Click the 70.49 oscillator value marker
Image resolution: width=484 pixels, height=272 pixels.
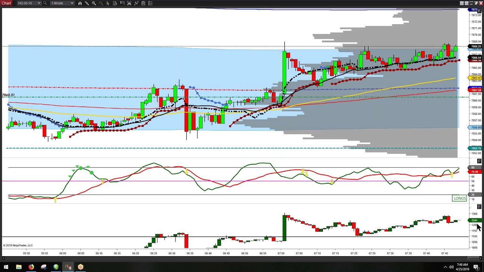(474, 172)
